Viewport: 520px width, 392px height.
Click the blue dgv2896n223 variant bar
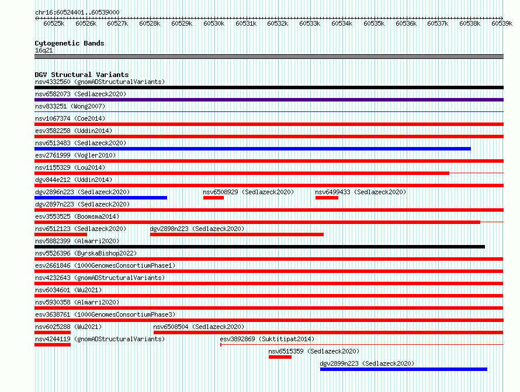point(101,198)
